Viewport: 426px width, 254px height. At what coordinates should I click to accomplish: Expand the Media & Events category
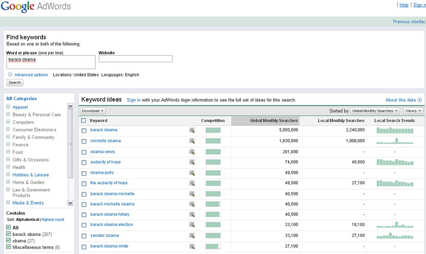click(8, 202)
